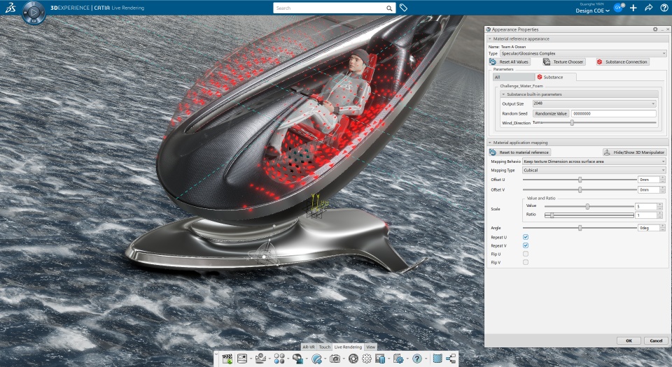Click the share arrow icon
This screenshot has height=367, width=672.
coord(649,8)
